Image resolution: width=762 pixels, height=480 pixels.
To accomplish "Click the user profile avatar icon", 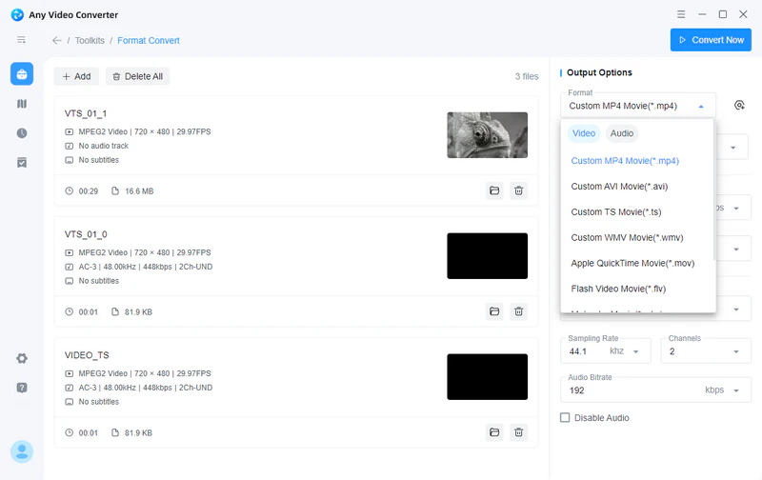I will tap(21, 451).
